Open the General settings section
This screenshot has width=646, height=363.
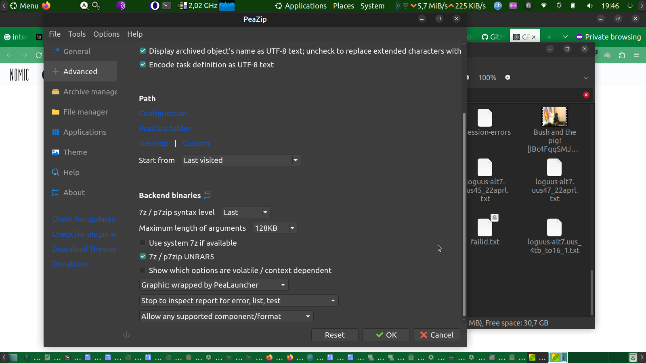click(77, 51)
